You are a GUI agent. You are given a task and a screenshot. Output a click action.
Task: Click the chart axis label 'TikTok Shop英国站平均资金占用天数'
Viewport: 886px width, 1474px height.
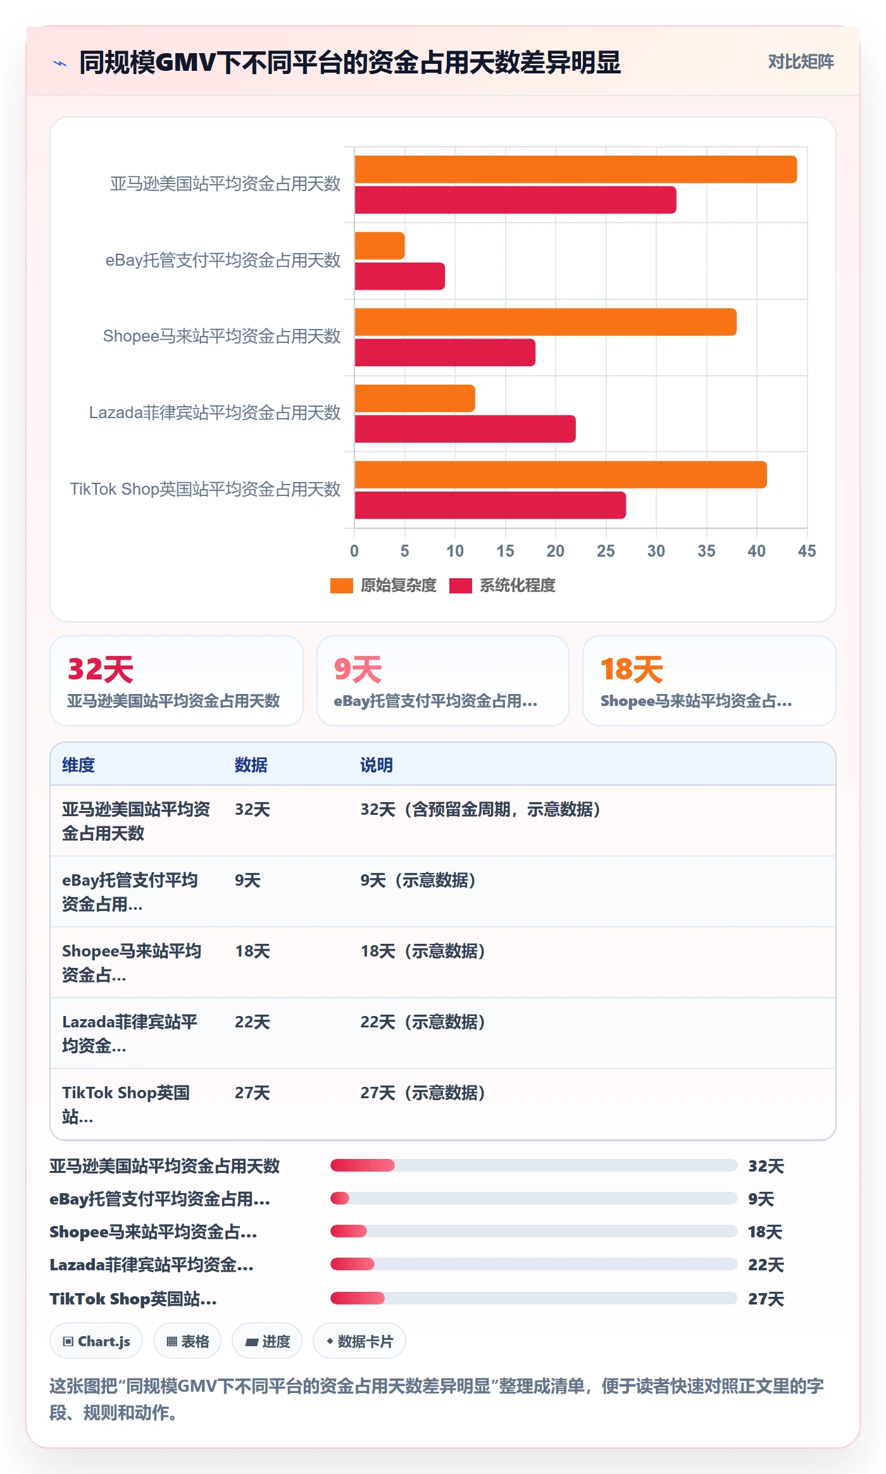pyautogui.click(x=205, y=489)
